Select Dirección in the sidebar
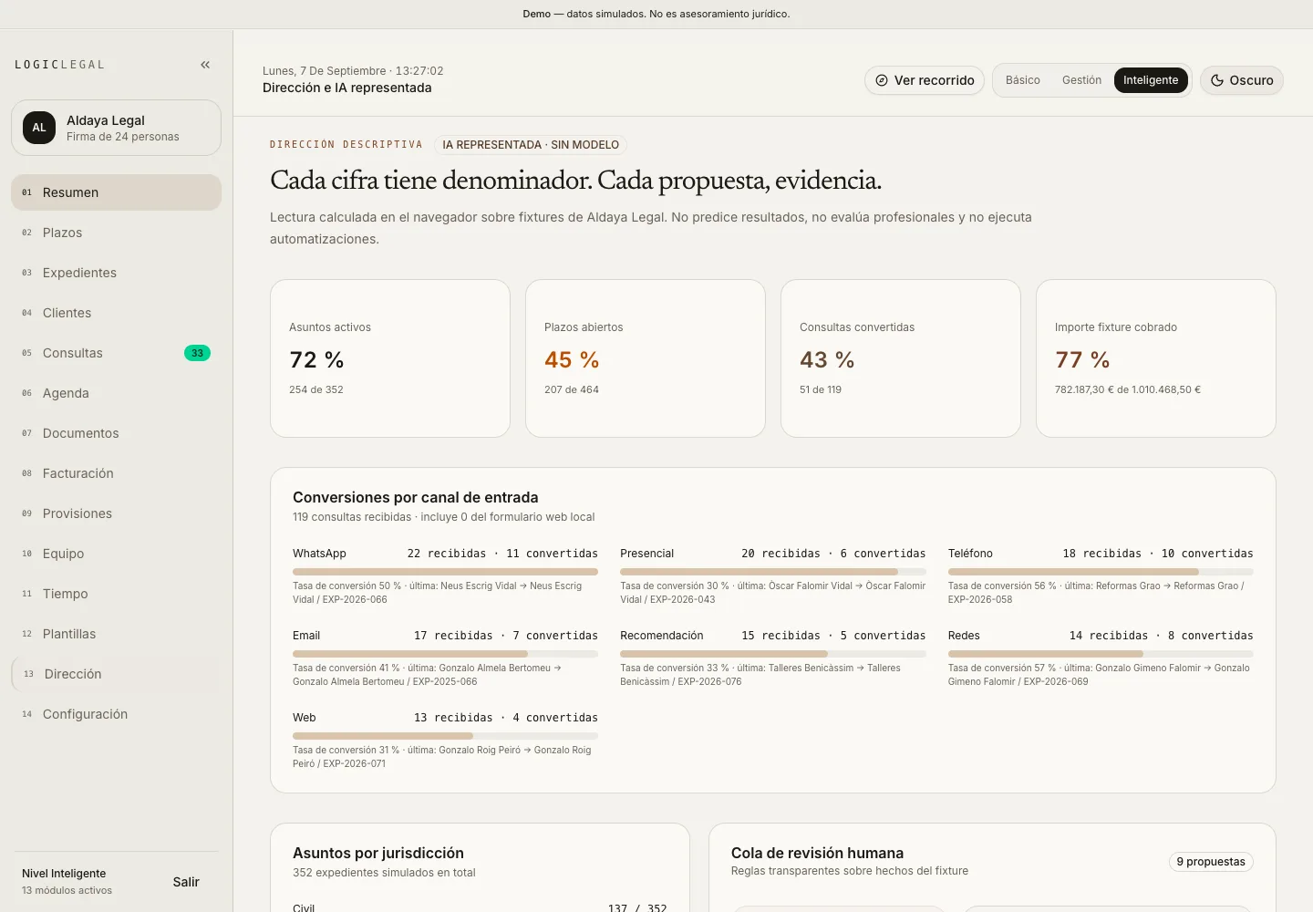 [x=116, y=674]
